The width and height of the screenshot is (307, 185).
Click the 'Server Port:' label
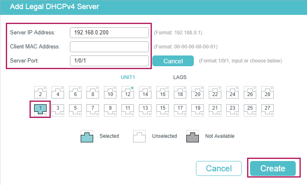pos(24,60)
